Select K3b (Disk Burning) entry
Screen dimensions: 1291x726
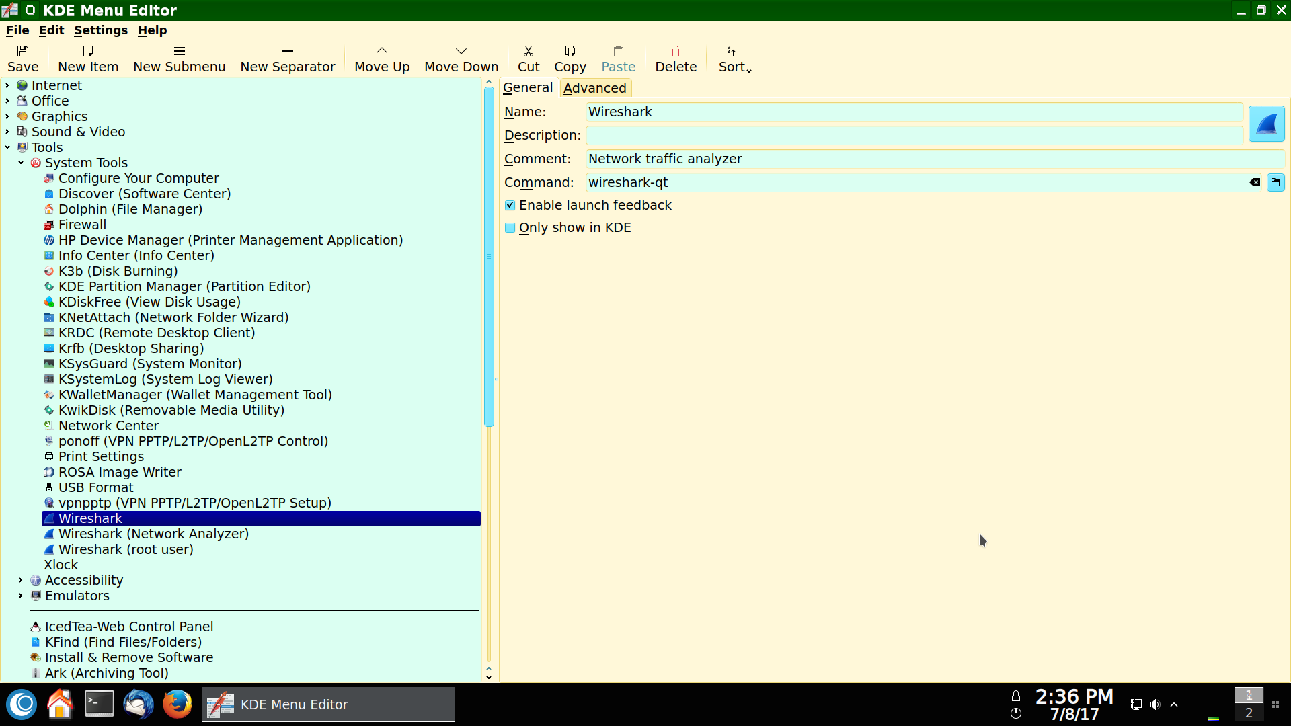(118, 271)
